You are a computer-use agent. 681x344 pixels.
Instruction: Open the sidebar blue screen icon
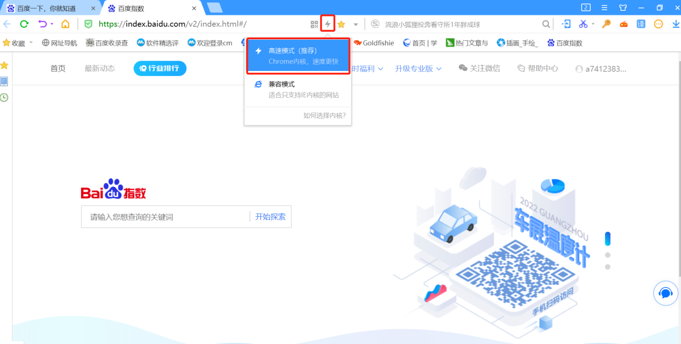click(5, 81)
